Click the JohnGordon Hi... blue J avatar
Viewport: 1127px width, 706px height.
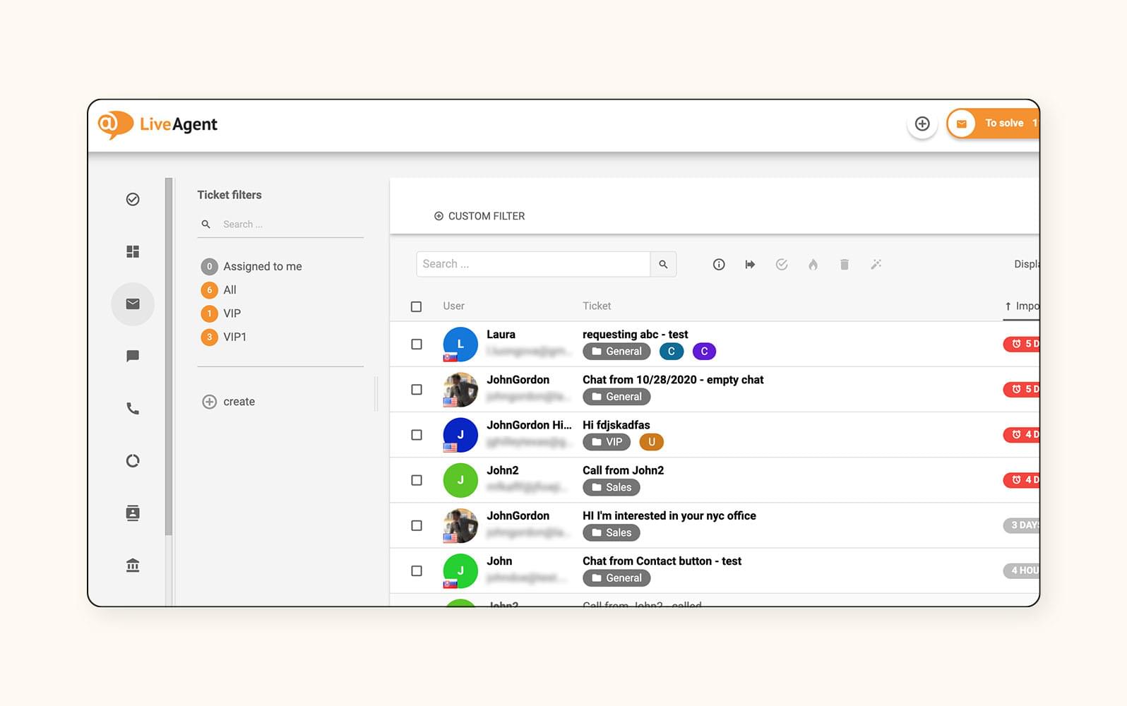[460, 435]
